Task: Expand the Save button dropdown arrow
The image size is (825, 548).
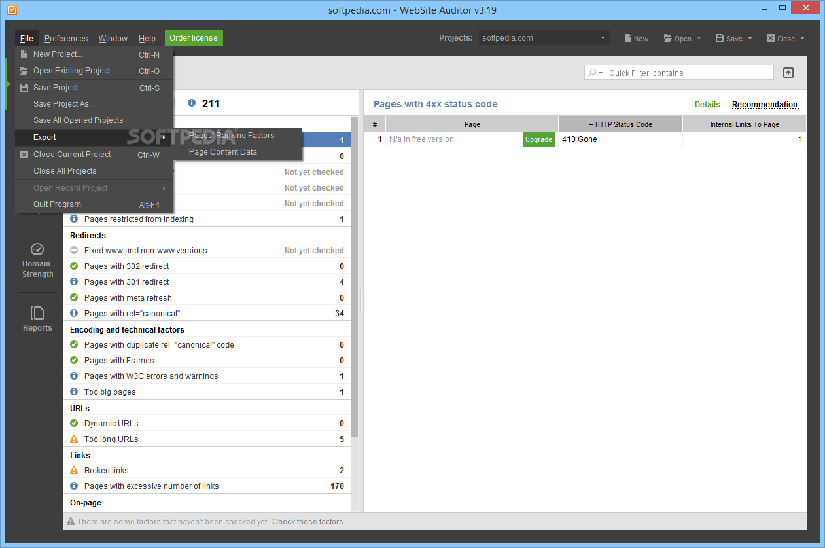Action: click(x=750, y=39)
